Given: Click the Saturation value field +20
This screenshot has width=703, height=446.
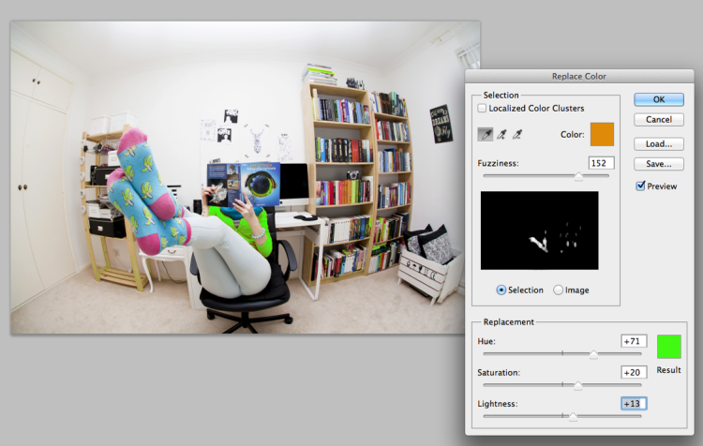Looking at the screenshot, I should tap(634, 372).
